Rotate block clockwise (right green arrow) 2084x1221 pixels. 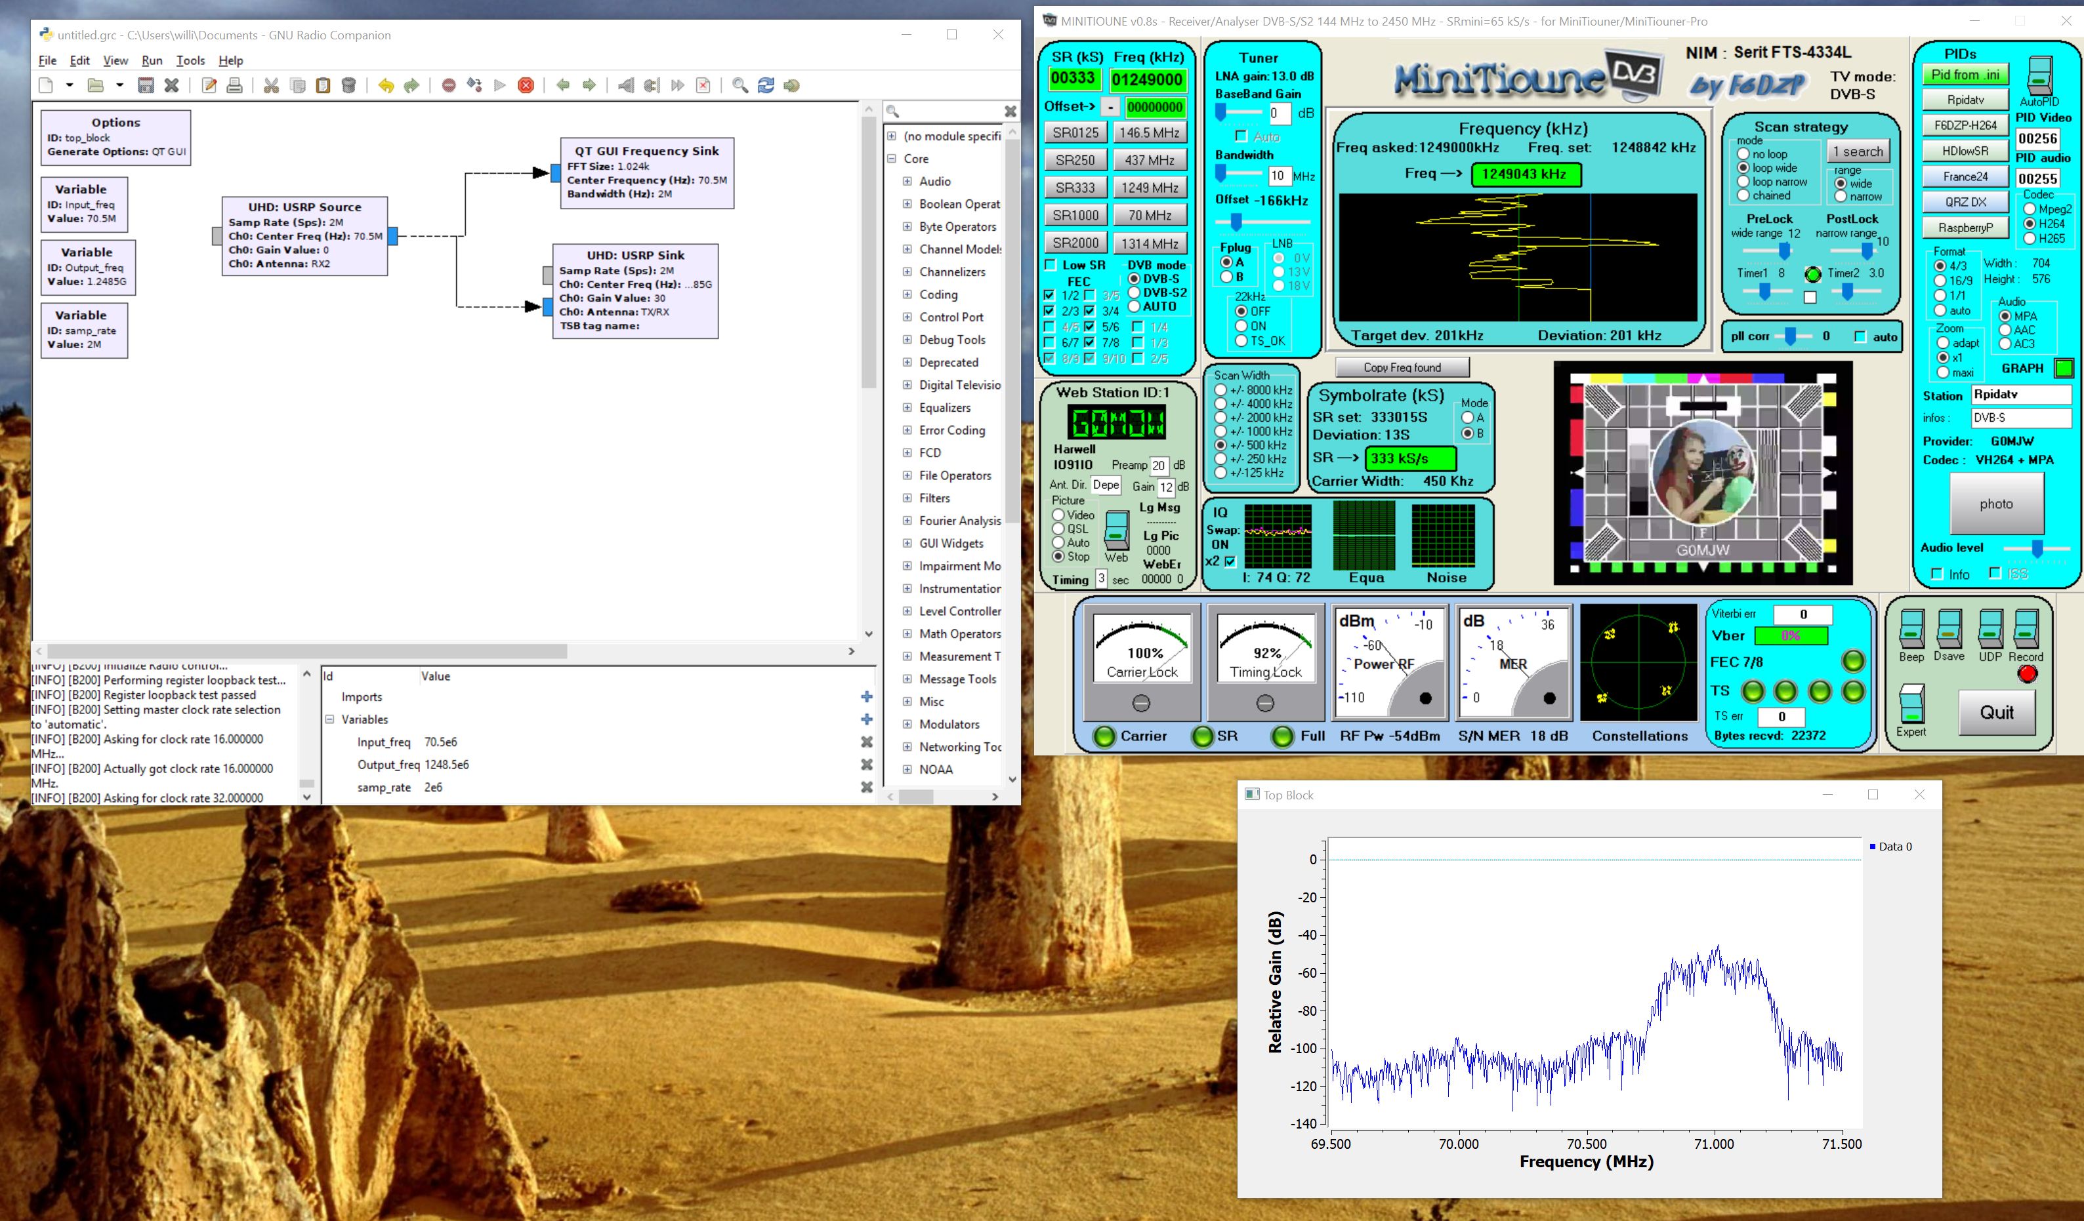tap(589, 85)
